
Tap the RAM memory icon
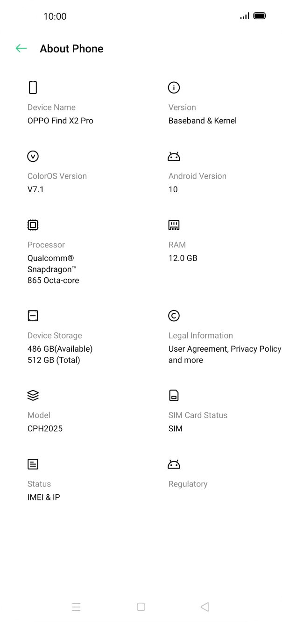174,225
